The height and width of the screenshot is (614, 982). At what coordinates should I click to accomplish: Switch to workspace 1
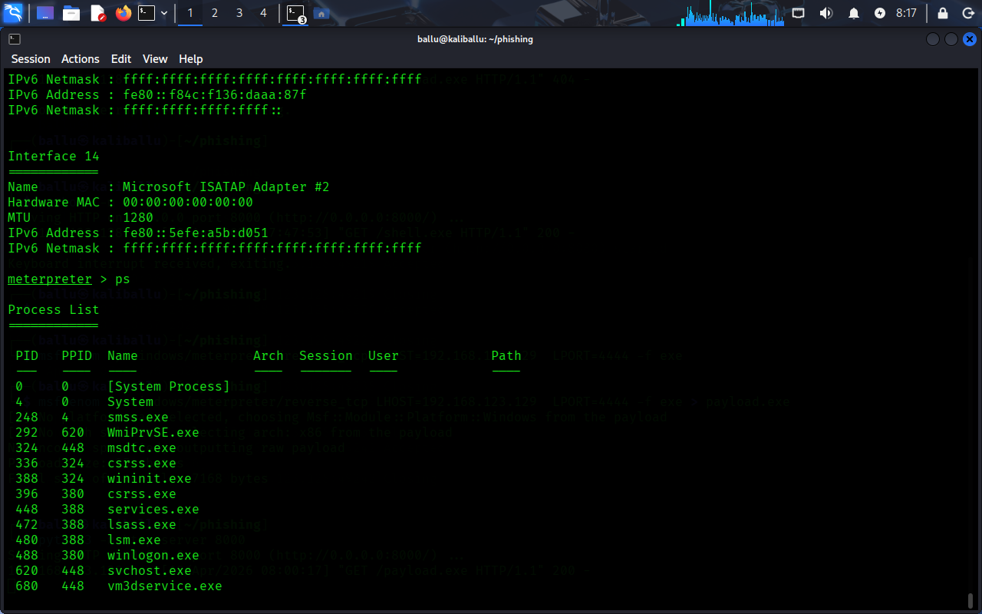pos(190,13)
